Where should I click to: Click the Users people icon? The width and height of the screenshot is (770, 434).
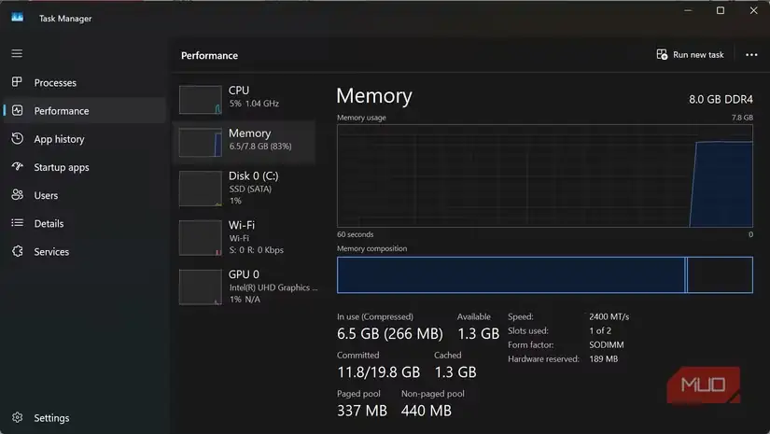tap(17, 194)
